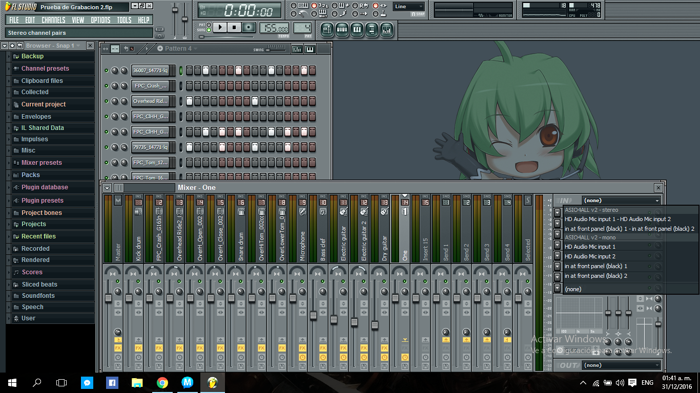Click the Dry guitar track icon
Viewport: 700px width, 393px height.
(384, 212)
